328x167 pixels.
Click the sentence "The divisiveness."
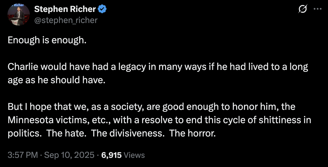click(127, 133)
